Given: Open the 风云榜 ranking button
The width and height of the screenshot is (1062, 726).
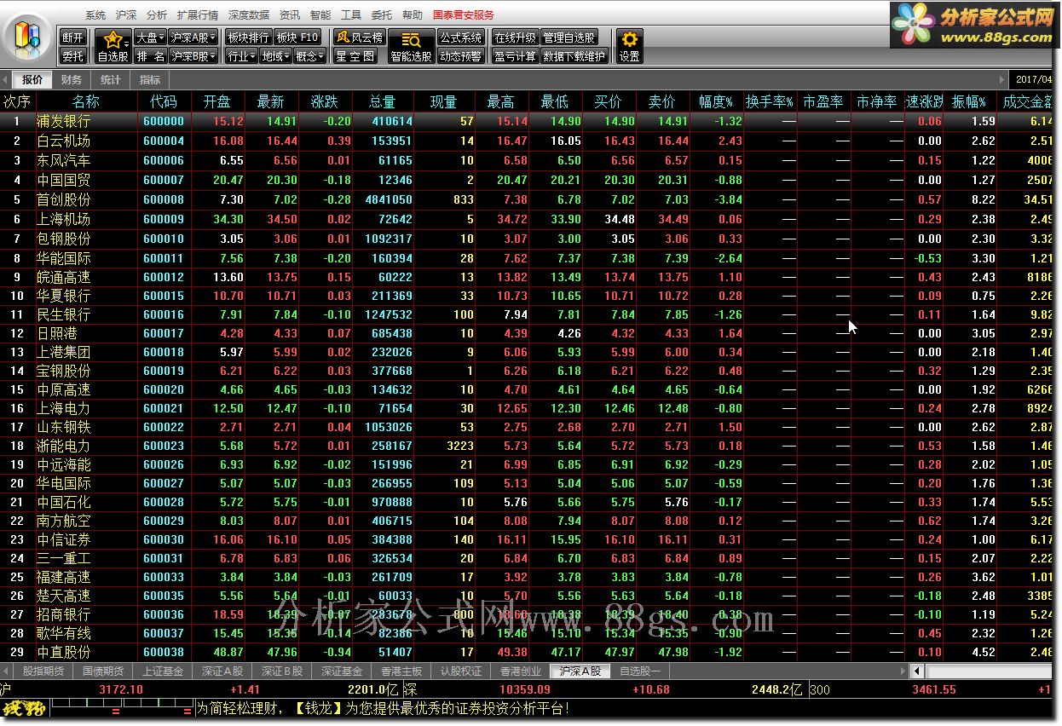Looking at the screenshot, I should point(359,37).
